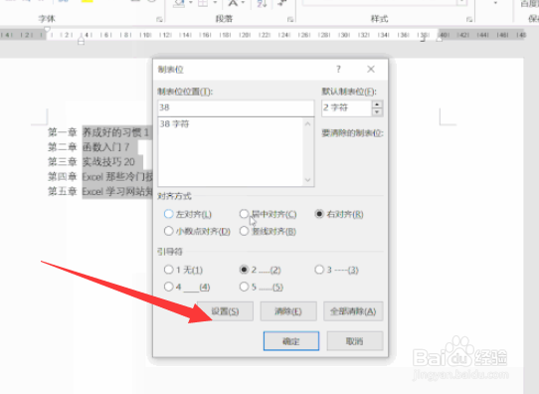Close the 制表位 dialog with X
This screenshot has width=539, height=394.
[x=371, y=69]
